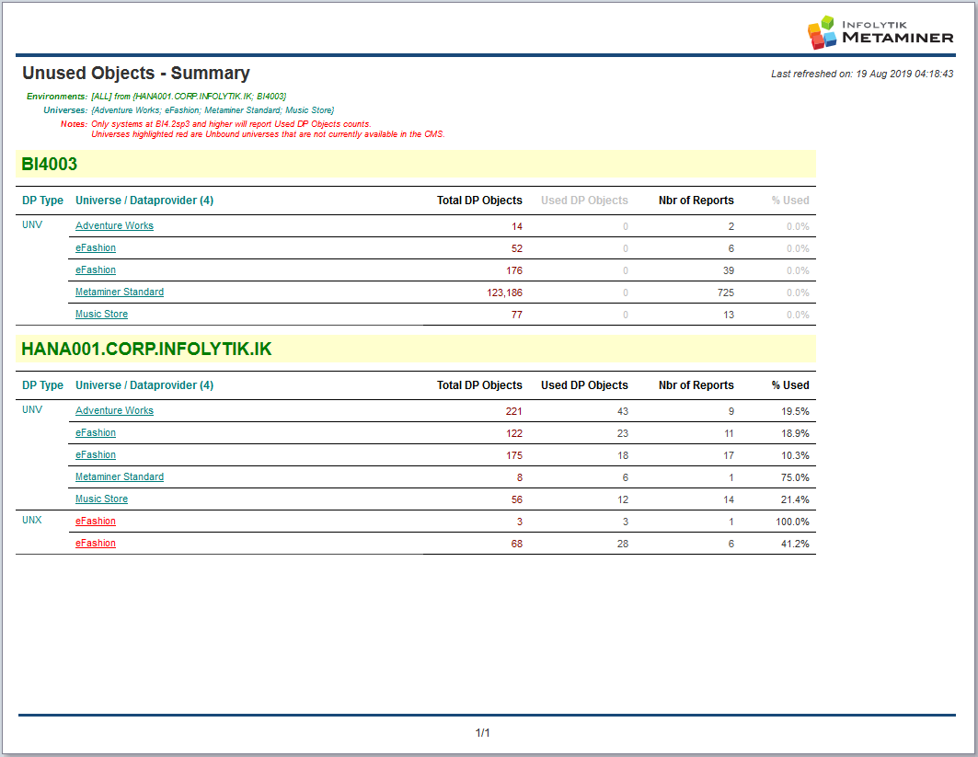
Task: Click the BI4003 section heading
Action: 50,164
